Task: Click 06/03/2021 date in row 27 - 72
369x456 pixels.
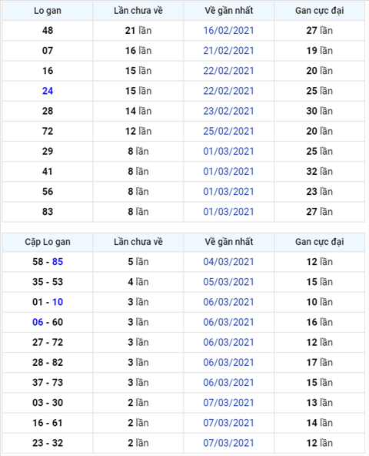Action: [228, 342]
